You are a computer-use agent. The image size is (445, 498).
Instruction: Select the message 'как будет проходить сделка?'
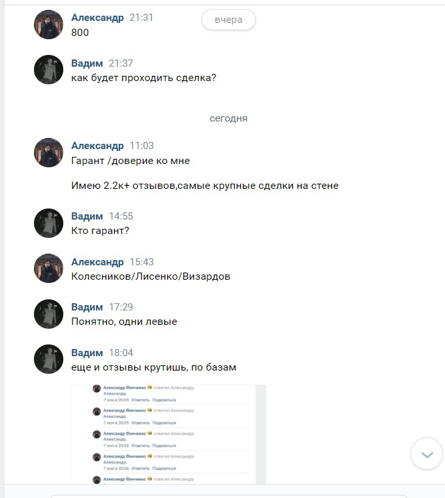point(144,78)
